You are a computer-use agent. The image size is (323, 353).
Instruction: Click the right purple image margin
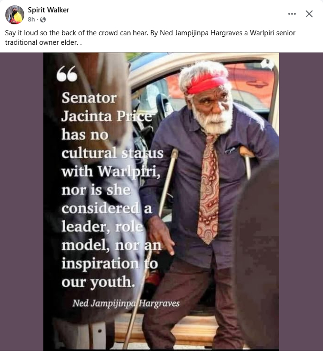click(301, 201)
